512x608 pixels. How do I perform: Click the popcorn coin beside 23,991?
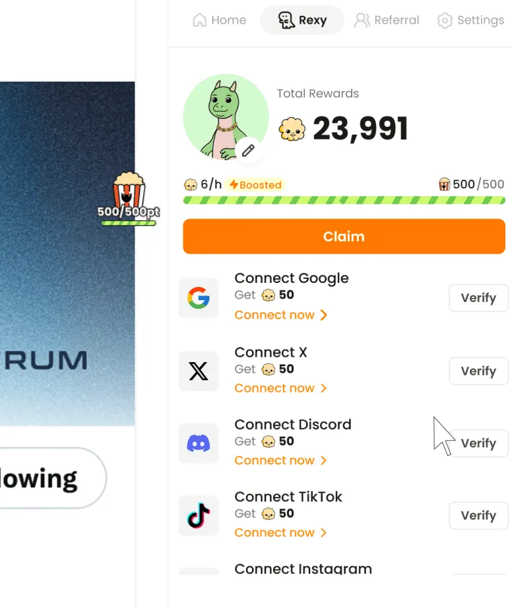(292, 129)
